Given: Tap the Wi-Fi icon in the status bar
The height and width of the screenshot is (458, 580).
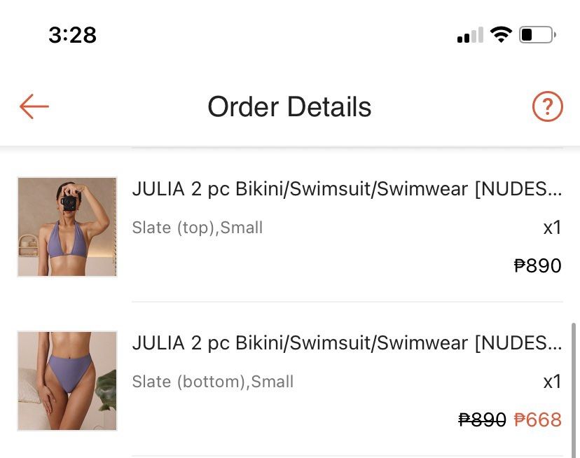Looking at the screenshot, I should click(499, 33).
